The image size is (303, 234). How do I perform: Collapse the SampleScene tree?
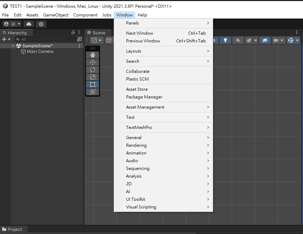pyautogui.click(x=13, y=46)
